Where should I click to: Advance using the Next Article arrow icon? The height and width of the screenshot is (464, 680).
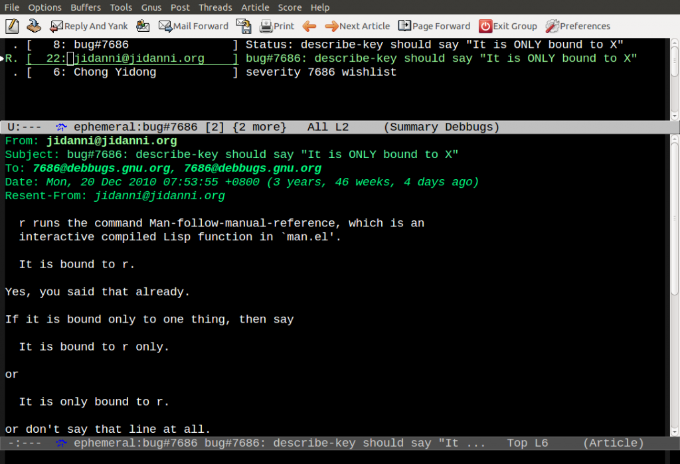(x=330, y=26)
